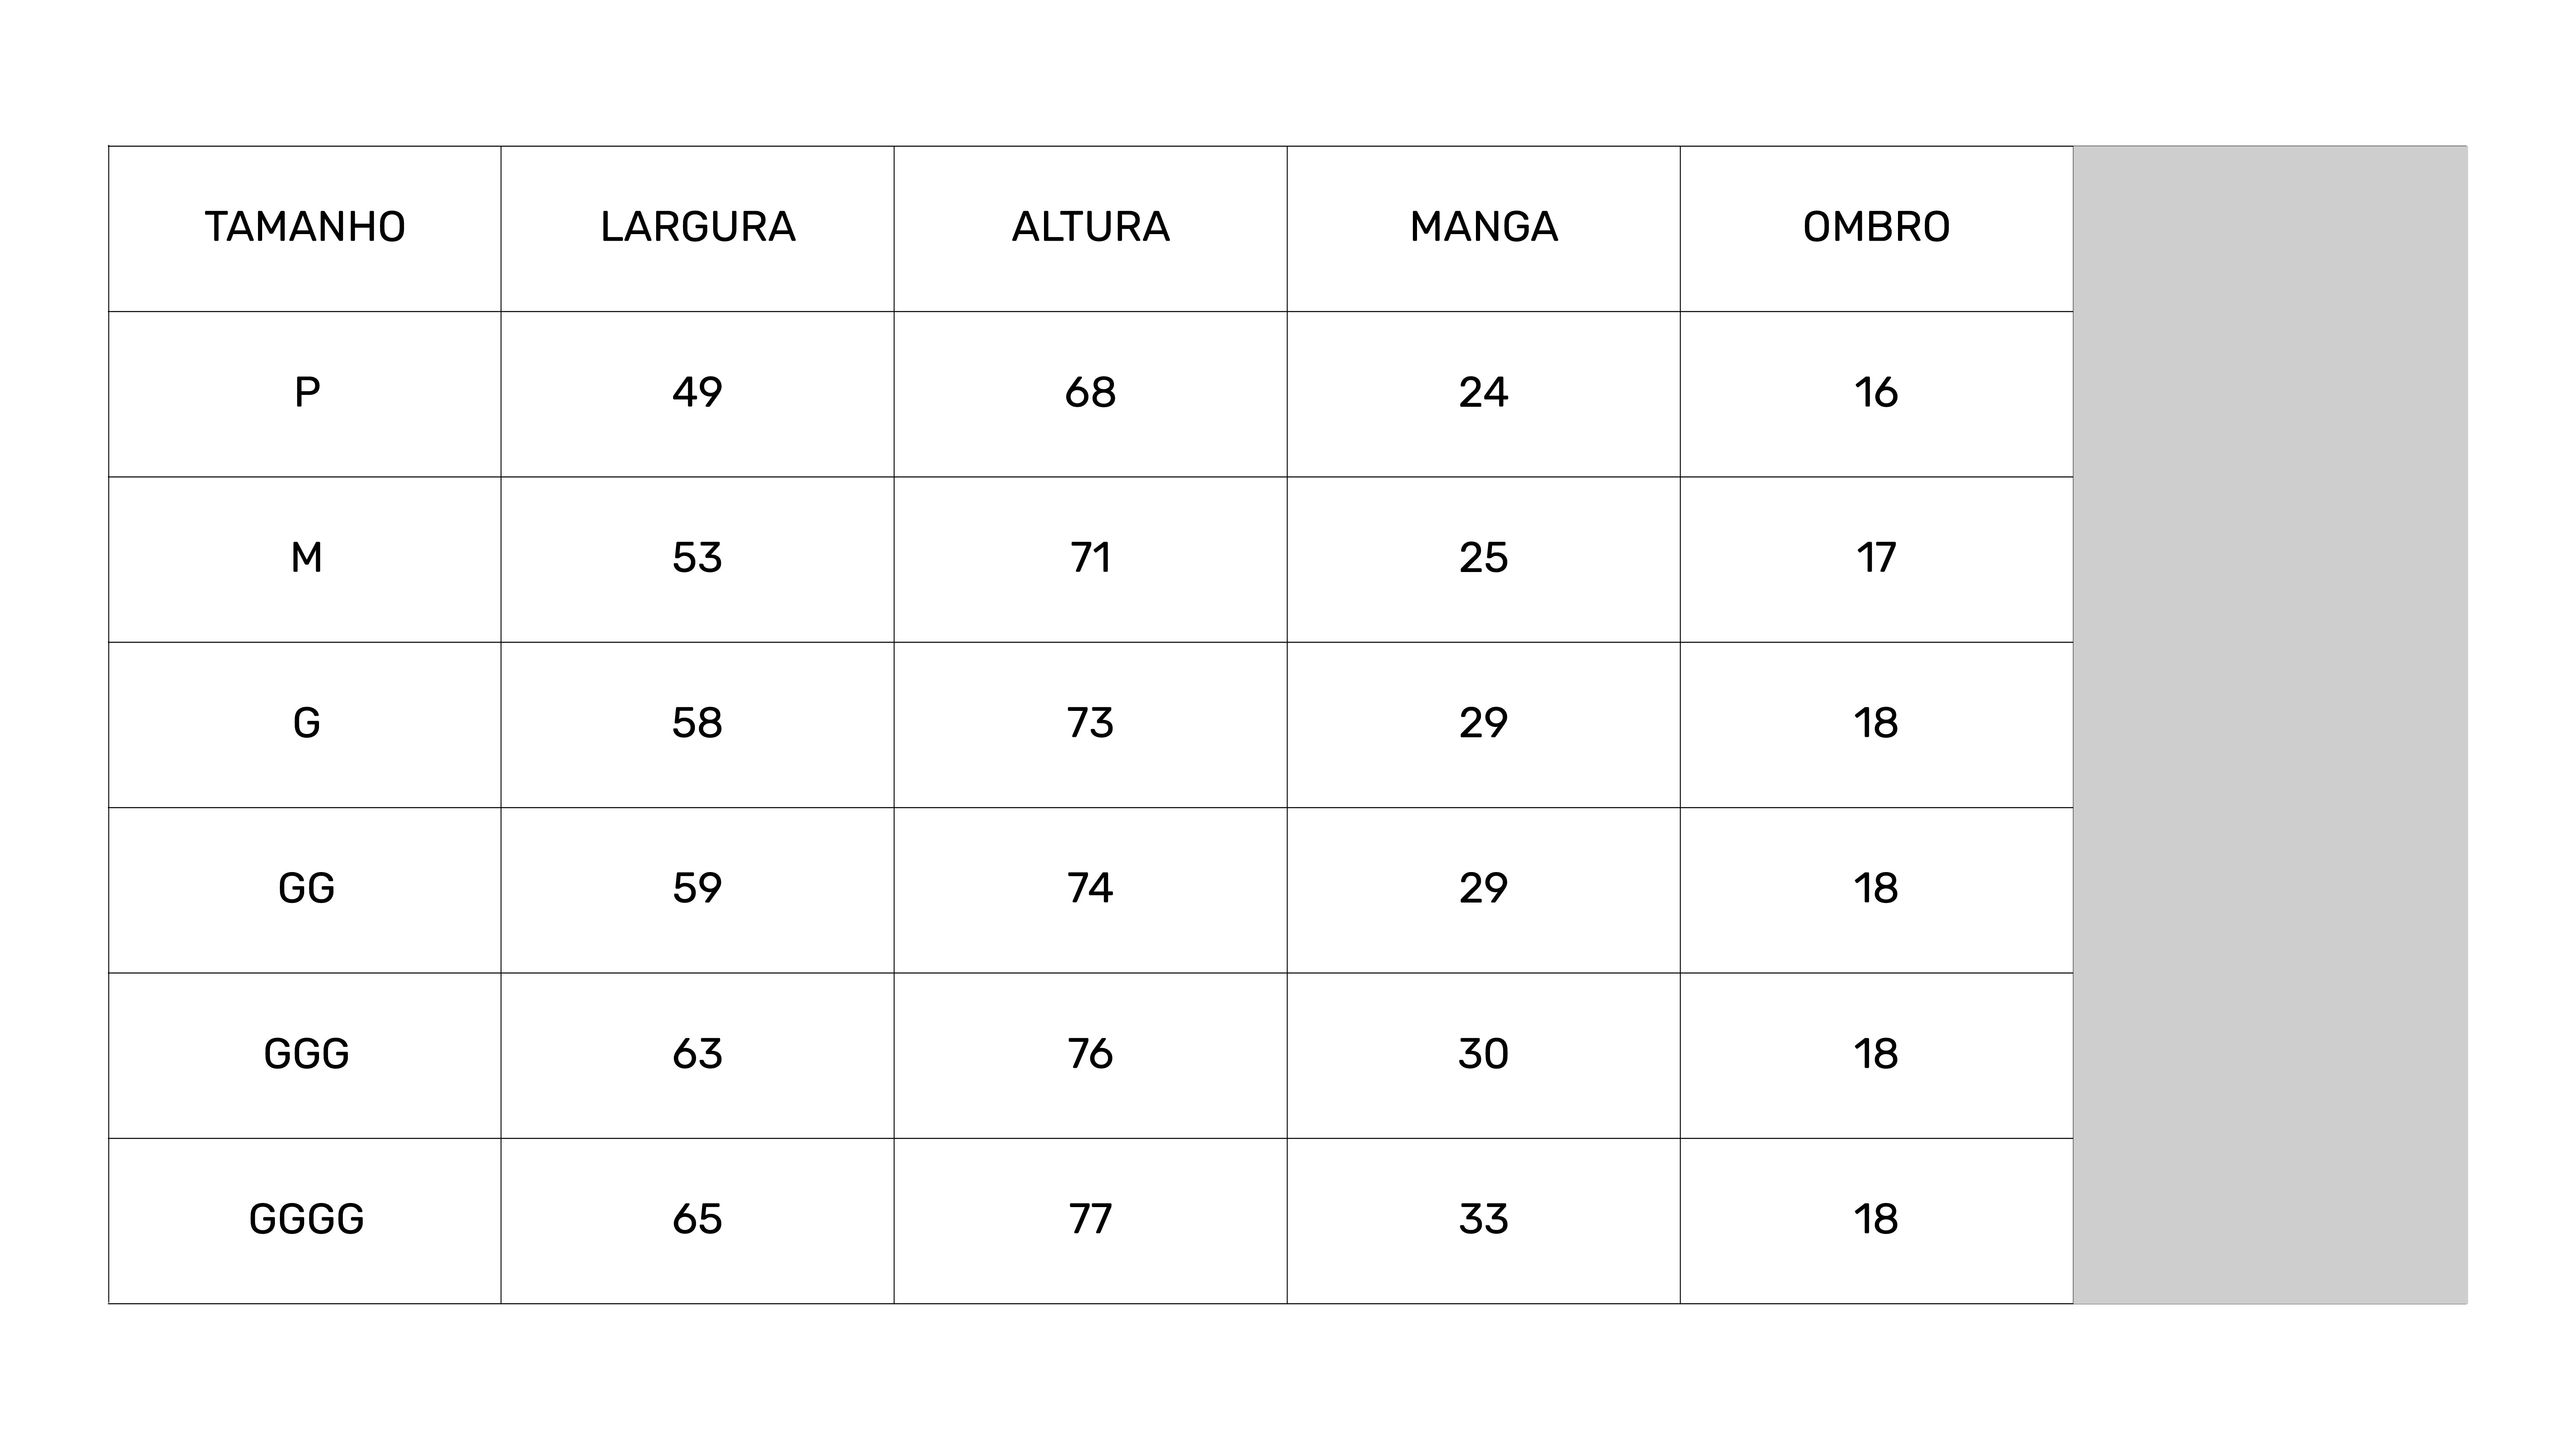This screenshot has height=1449, width=2576.
Task: Select the altura value 71
Action: [x=1090, y=559]
